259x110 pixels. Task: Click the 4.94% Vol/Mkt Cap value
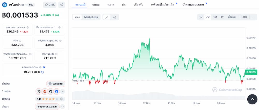pyautogui.click(x=50, y=45)
